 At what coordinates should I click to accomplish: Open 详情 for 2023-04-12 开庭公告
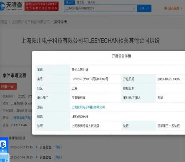[58, 147]
